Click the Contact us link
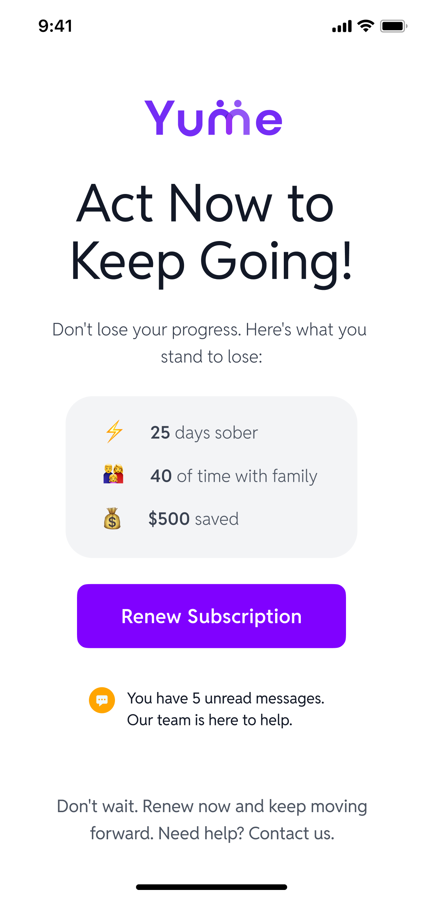423x899 pixels. [x=291, y=833]
